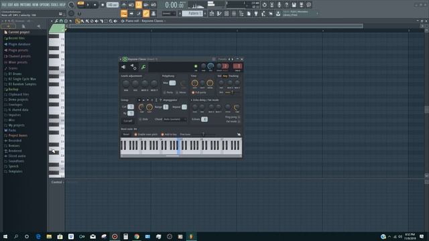The width and height of the screenshot is (429, 241).
Task: Toggle the Full porta option
Action: [x=199, y=92]
